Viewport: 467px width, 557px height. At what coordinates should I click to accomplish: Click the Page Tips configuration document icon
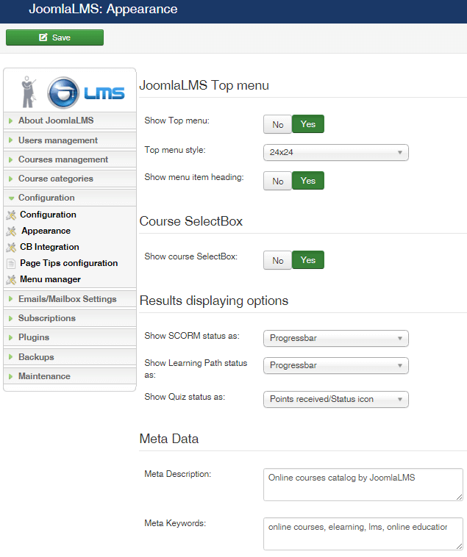pos(11,264)
